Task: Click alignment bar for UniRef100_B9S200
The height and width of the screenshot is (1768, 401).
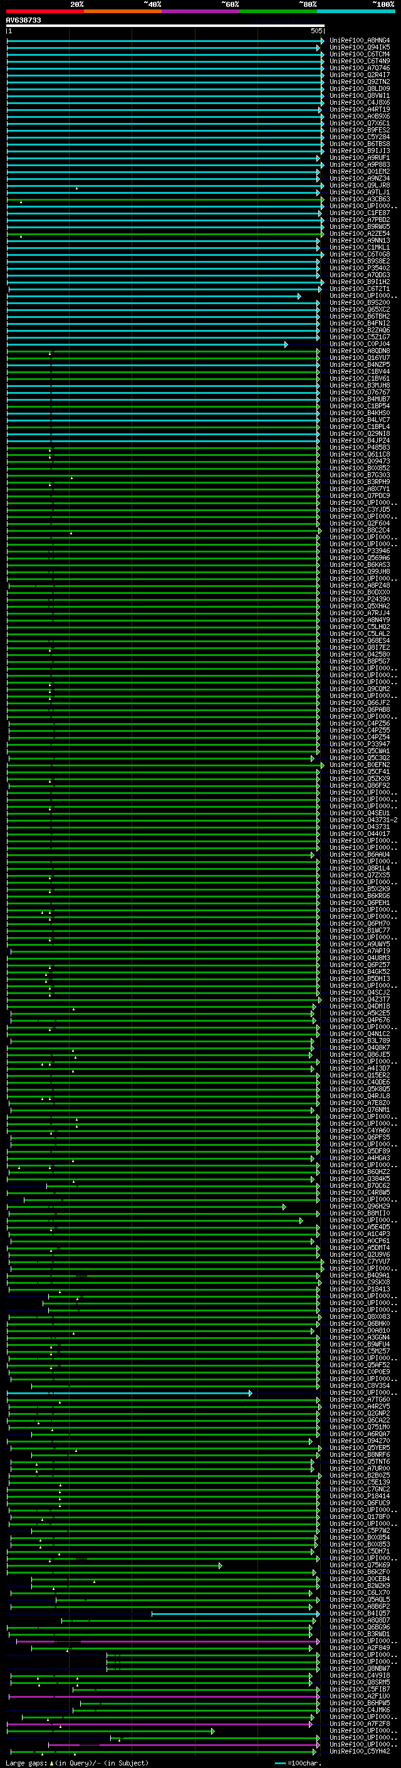Action: [163, 303]
